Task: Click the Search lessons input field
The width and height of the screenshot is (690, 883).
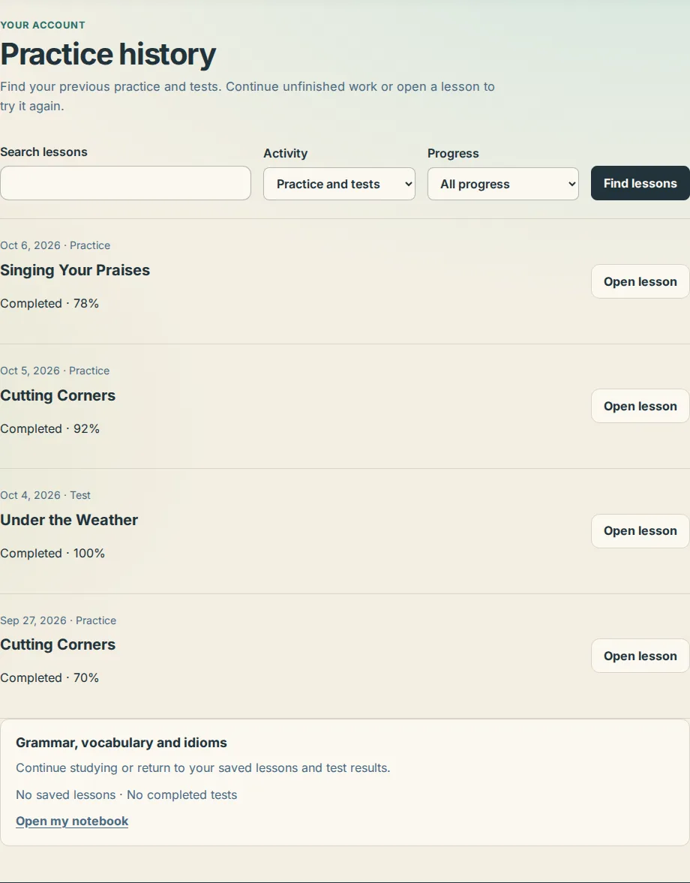Action: tap(125, 183)
